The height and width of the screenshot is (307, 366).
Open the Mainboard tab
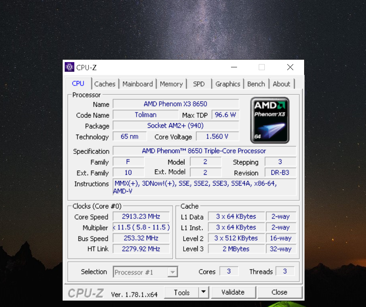[137, 84]
